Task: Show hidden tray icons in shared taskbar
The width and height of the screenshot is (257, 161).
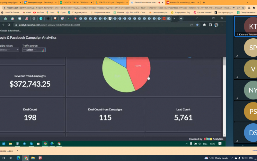Action: [x=187, y=144]
